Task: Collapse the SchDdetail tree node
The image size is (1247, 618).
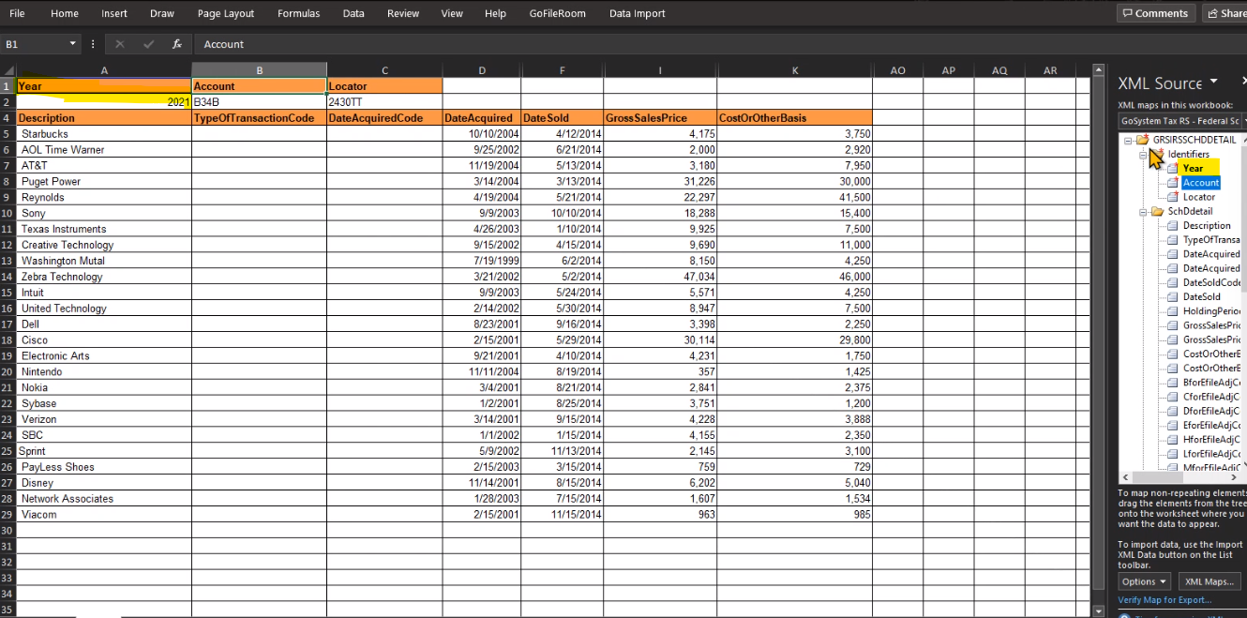Action: coord(1144,211)
